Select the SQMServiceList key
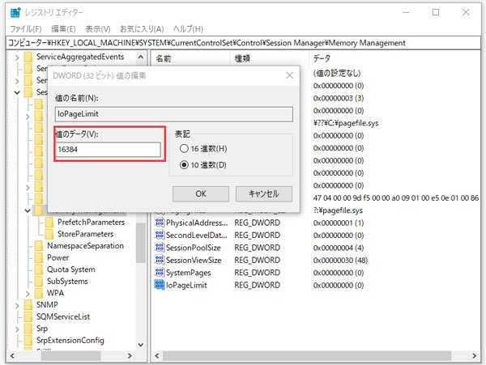 [63, 316]
